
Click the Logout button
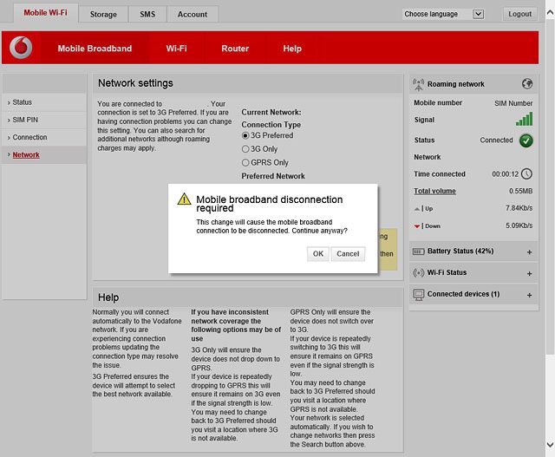point(519,14)
